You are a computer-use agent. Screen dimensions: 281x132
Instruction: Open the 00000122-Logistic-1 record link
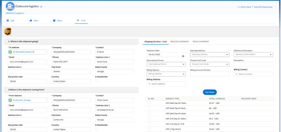coord(15,13)
